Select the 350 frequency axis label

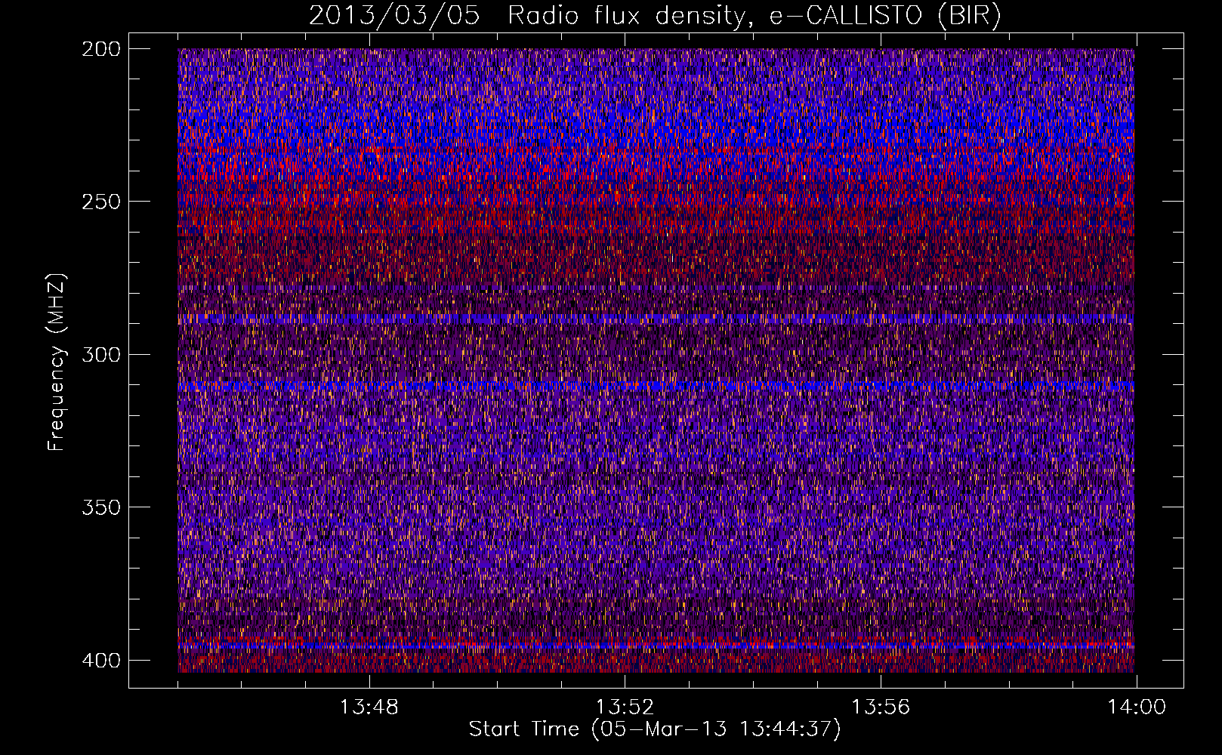(100, 507)
